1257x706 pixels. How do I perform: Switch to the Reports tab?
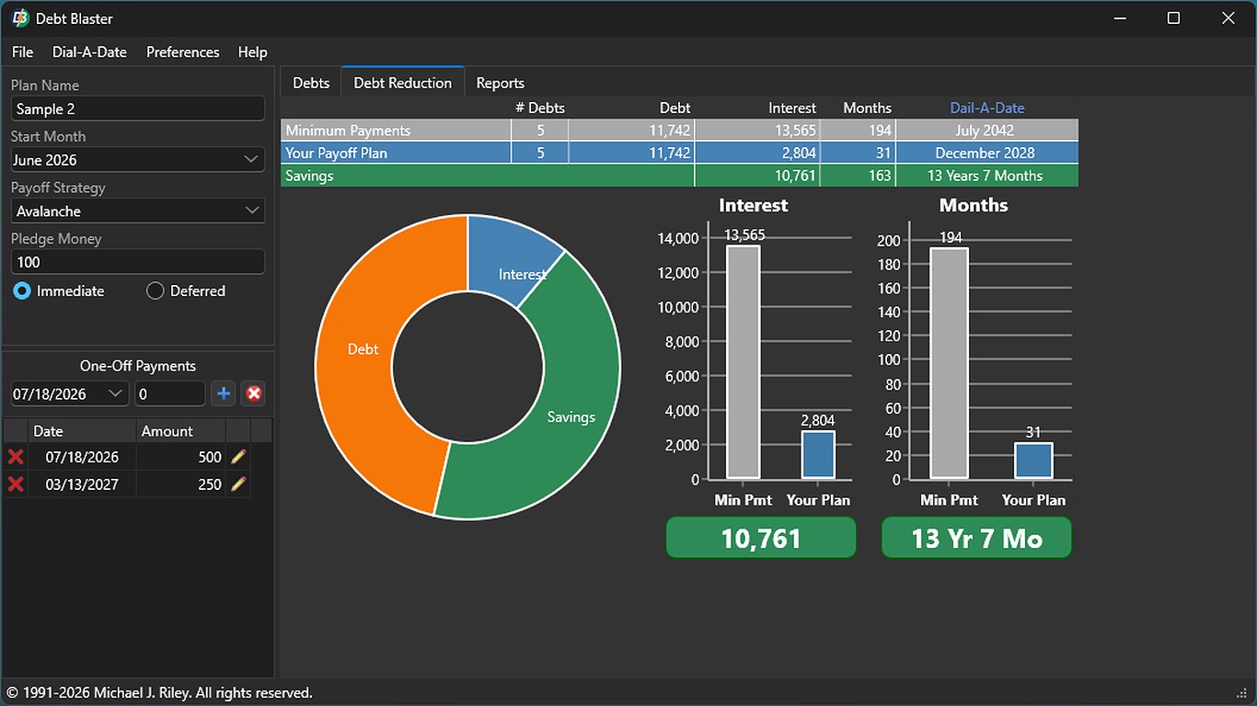[500, 83]
